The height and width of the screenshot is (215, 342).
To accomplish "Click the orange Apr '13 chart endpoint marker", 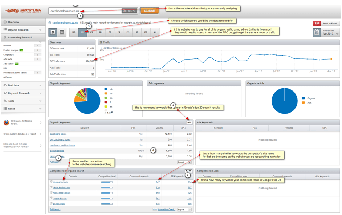I will pos(331,59).
